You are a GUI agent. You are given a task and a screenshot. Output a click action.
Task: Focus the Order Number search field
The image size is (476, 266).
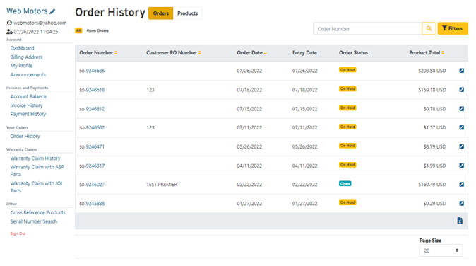367,29
